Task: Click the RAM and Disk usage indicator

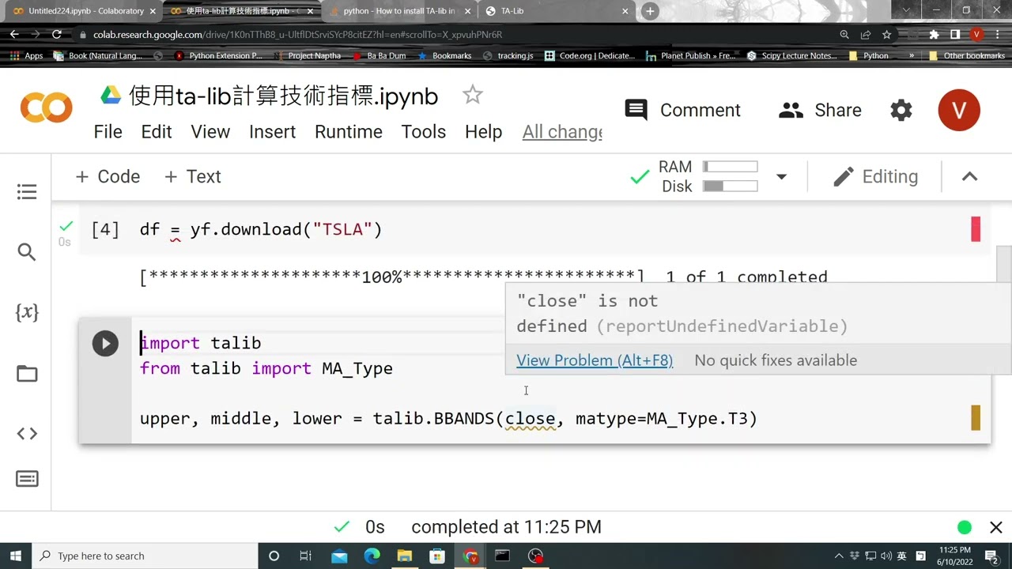Action: 708,176
